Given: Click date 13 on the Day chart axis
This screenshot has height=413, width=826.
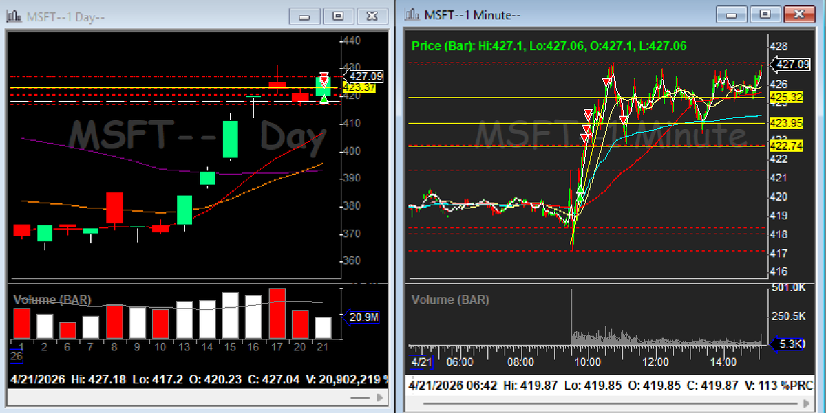Looking at the screenshot, I should [184, 346].
